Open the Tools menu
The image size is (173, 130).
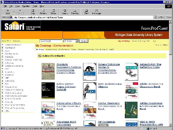tap(35, 6)
